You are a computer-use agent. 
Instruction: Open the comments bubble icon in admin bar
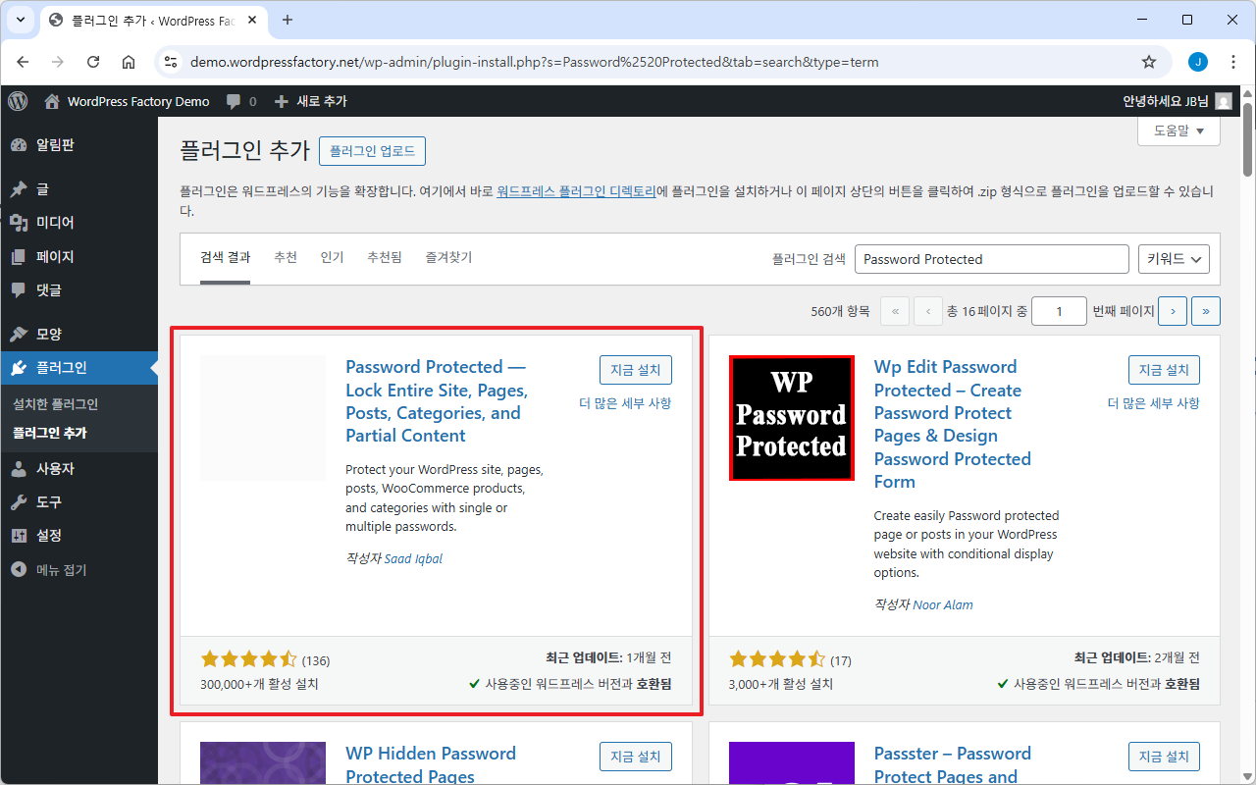coord(234,101)
